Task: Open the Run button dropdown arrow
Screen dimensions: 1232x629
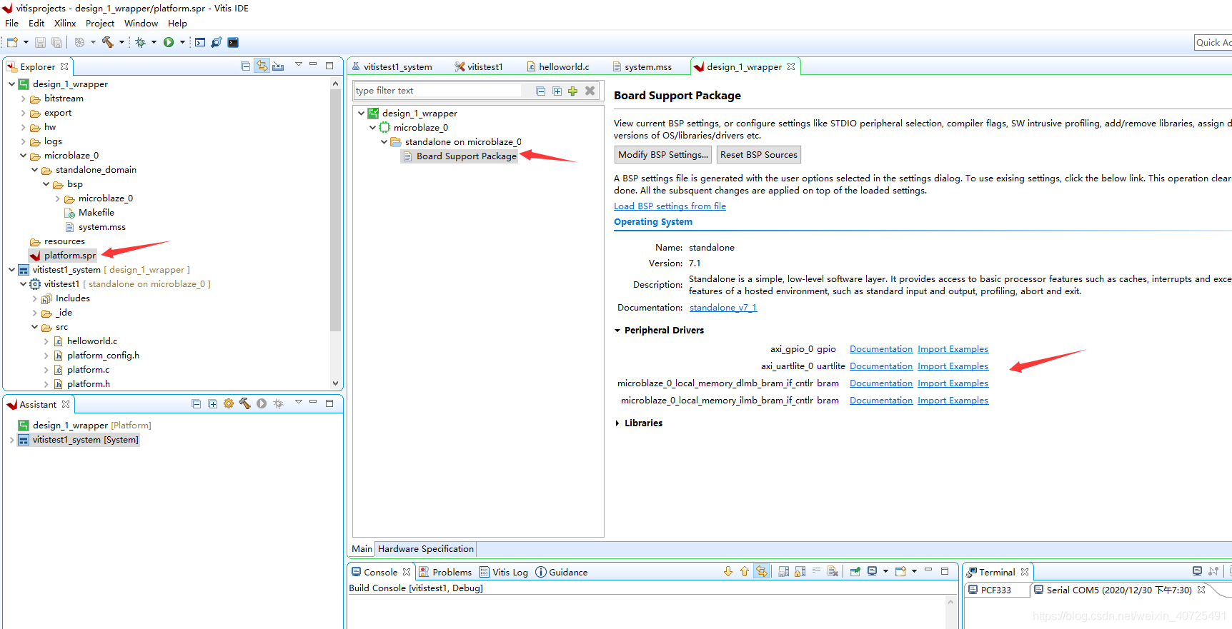Action: 182,42
